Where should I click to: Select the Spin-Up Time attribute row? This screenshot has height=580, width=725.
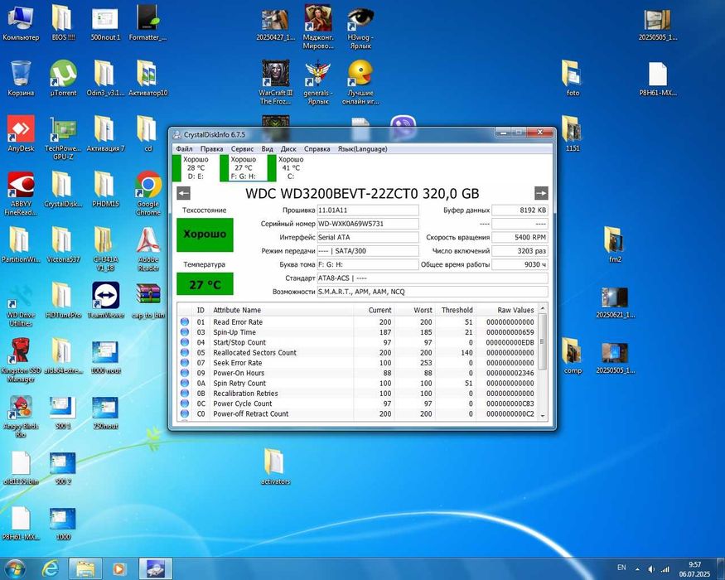(x=357, y=332)
